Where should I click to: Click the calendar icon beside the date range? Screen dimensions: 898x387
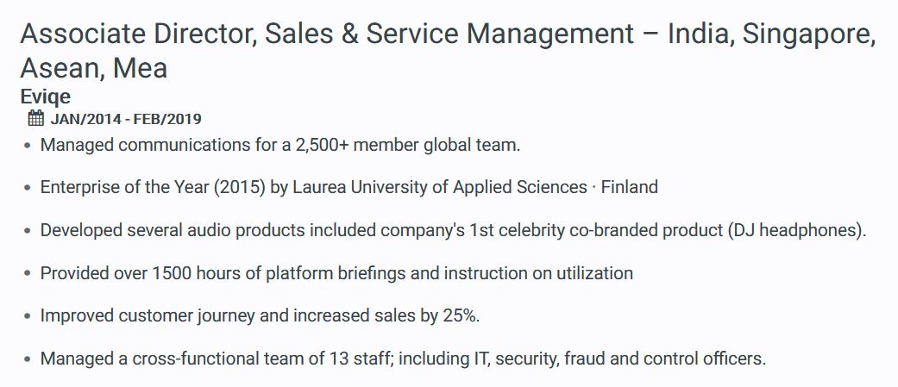pyautogui.click(x=35, y=118)
